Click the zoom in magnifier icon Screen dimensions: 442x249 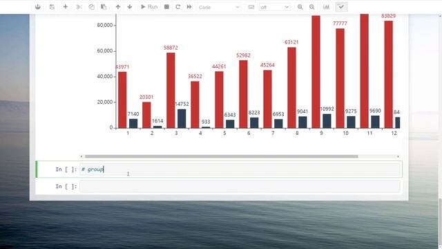coord(300,7)
